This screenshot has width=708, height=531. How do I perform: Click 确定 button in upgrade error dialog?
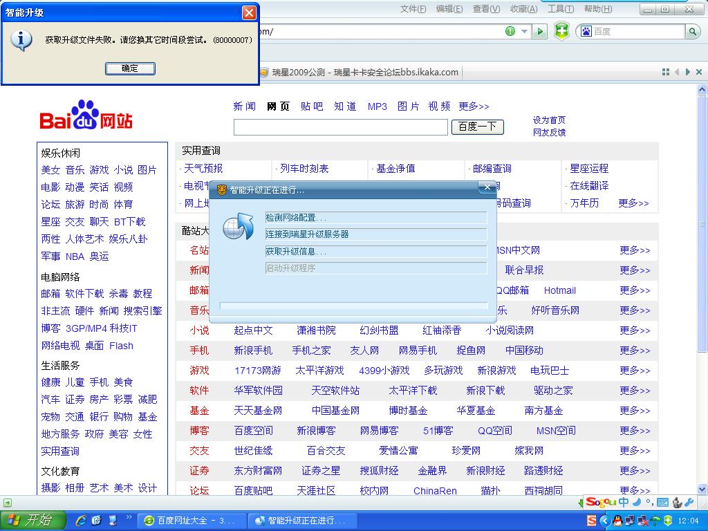tap(130, 68)
